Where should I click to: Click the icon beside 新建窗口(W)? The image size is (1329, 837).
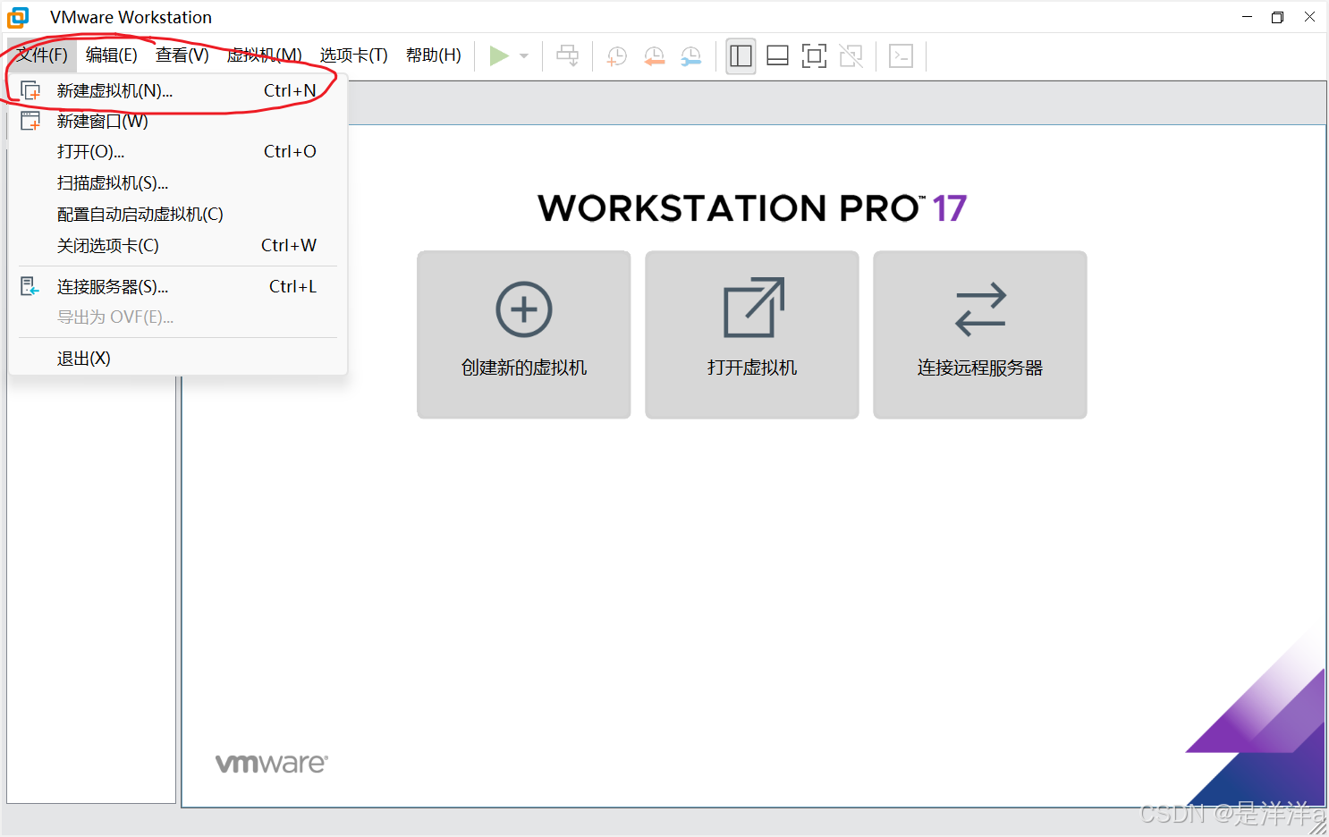click(30, 121)
